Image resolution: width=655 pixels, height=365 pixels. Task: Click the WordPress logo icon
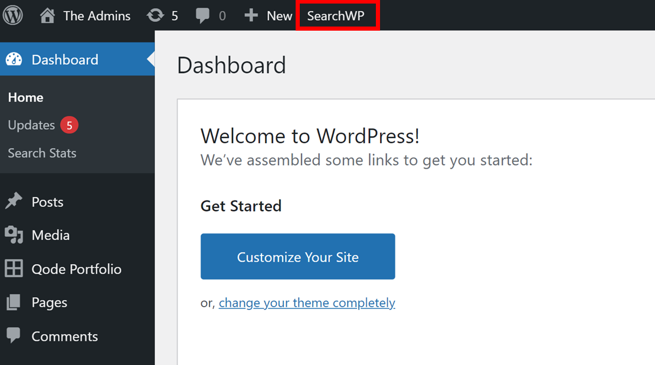[x=13, y=15]
